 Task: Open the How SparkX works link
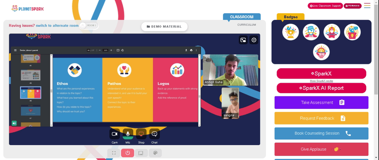[x=321, y=81]
